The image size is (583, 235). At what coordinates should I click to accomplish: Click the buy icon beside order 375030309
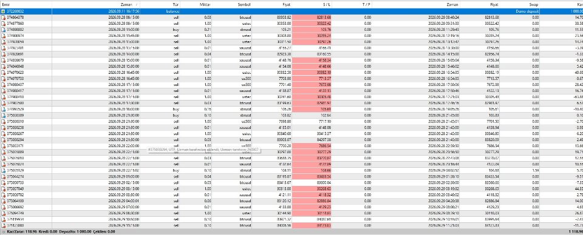(4, 115)
